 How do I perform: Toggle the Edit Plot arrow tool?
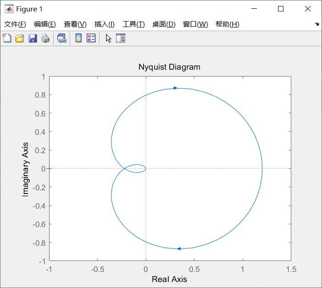pyautogui.click(x=108, y=39)
